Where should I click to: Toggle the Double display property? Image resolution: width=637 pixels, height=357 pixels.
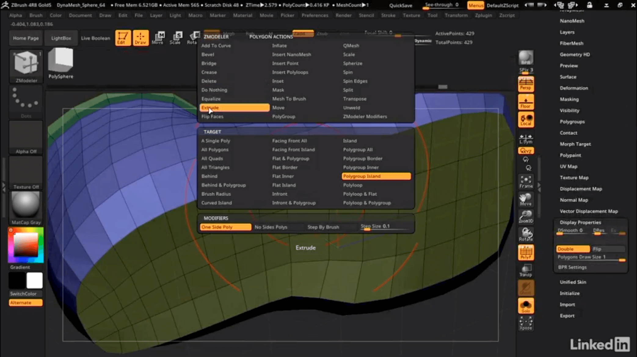click(x=573, y=249)
